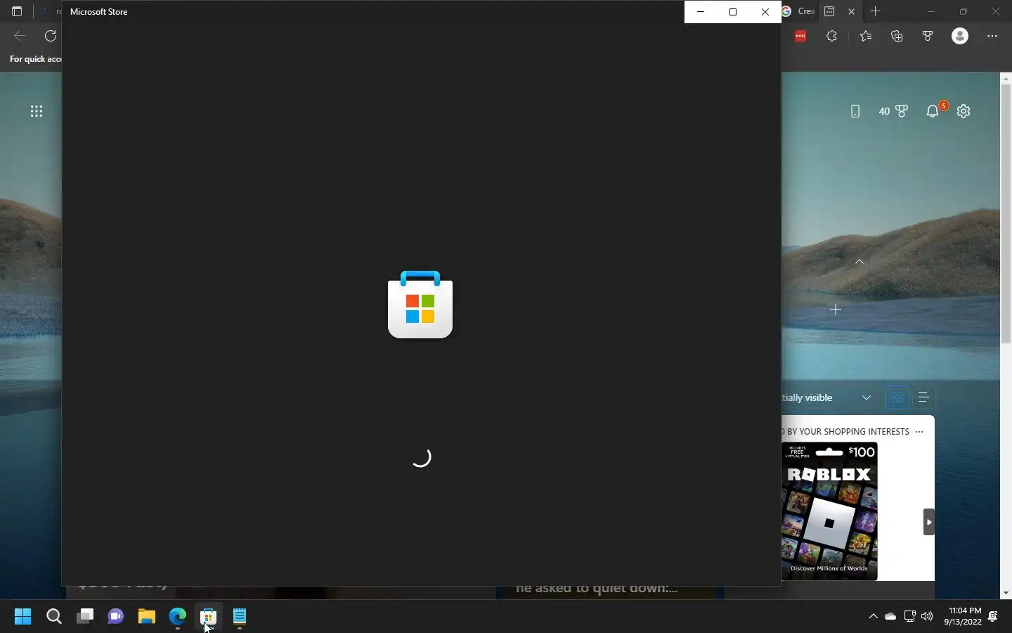The width and height of the screenshot is (1012, 633).
Task: Open the OneDrive cloud tray icon
Action: click(890, 616)
